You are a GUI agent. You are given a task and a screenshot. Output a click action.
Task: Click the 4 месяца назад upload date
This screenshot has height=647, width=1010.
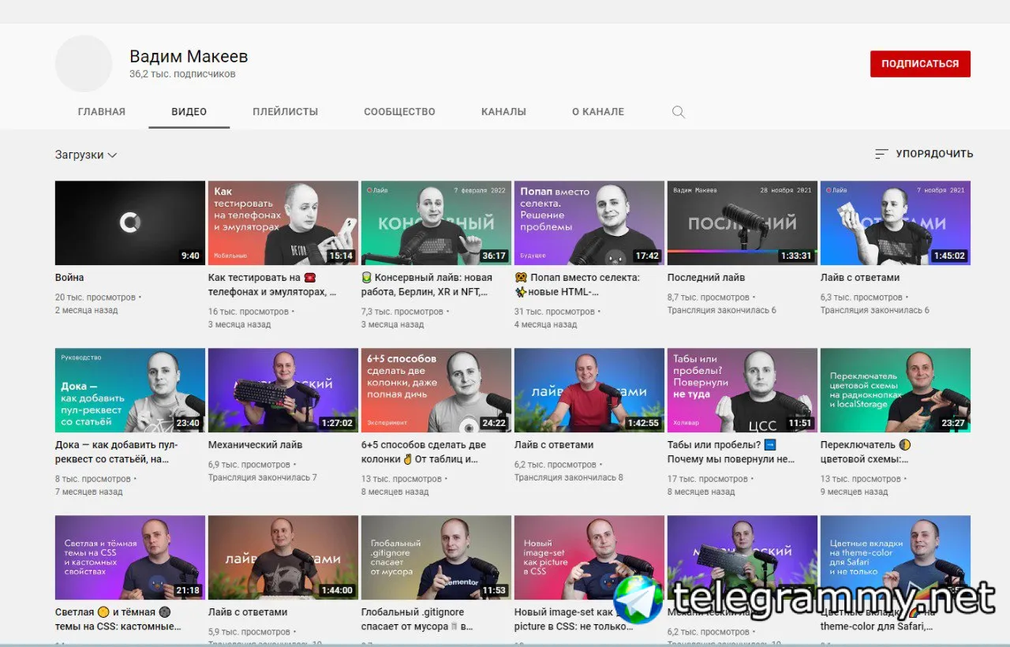pyautogui.click(x=546, y=324)
